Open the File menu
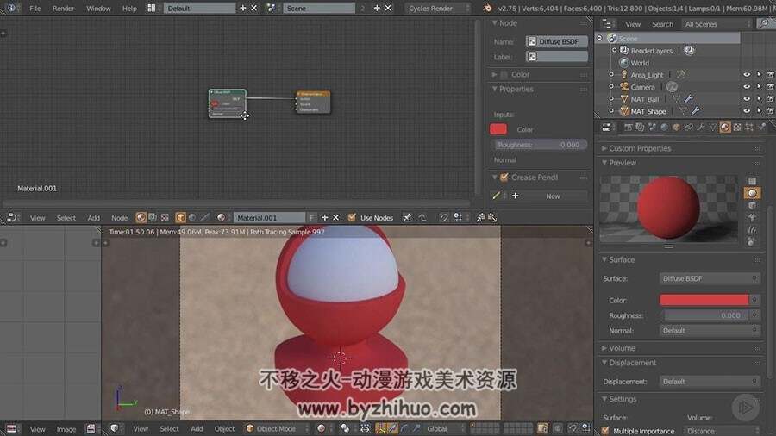The width and height of the screenshot is (776, 436). tap(35, 9)
